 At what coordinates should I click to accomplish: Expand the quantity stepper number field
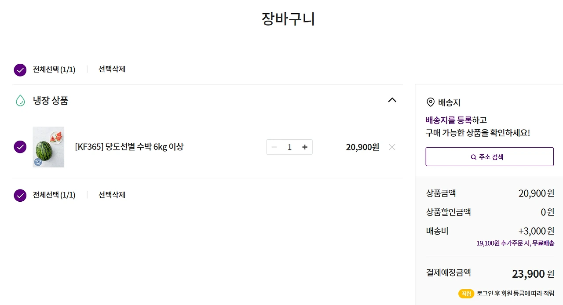(289, 147)
